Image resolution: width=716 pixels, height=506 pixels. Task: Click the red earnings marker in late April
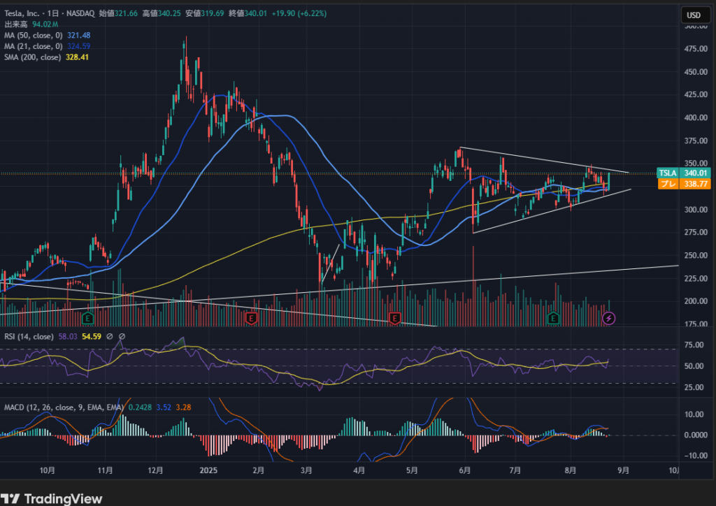tap(394, 318)
